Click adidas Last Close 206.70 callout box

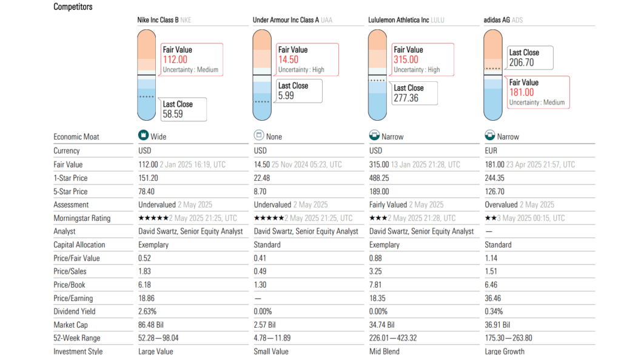(x=530, y=58)
